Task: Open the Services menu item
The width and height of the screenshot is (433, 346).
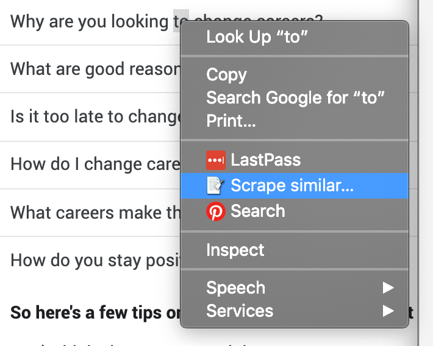Action: pyautogui.click(x=295, y=311)
